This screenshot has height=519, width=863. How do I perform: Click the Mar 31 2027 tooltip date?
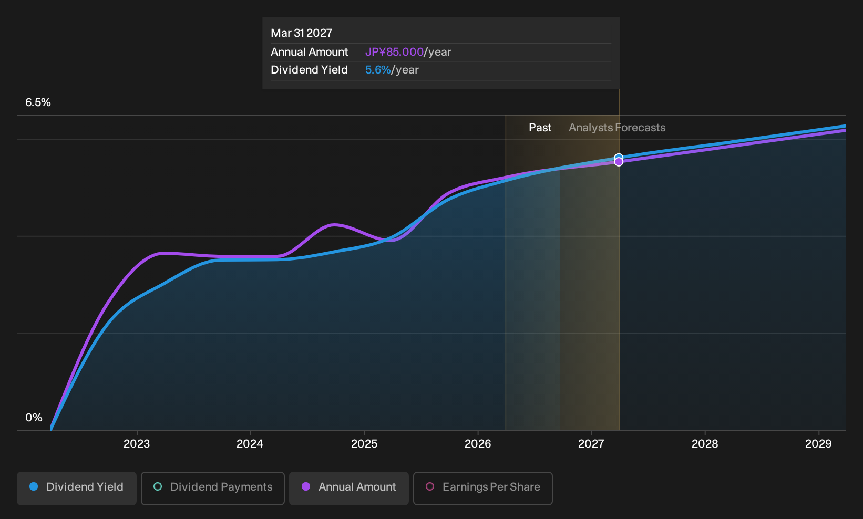(302, 33)
